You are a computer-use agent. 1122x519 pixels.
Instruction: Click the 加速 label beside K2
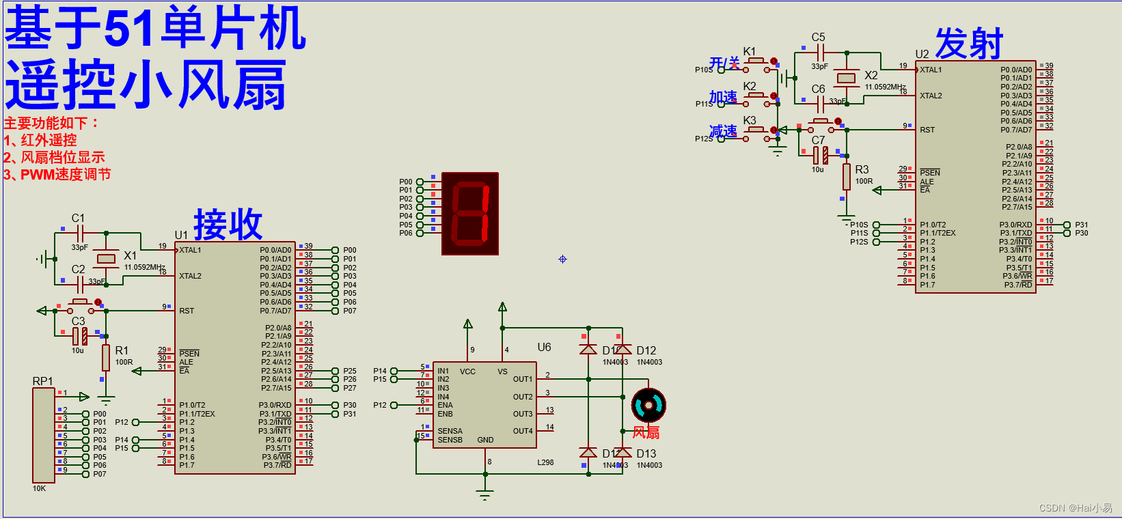point(723,98)
